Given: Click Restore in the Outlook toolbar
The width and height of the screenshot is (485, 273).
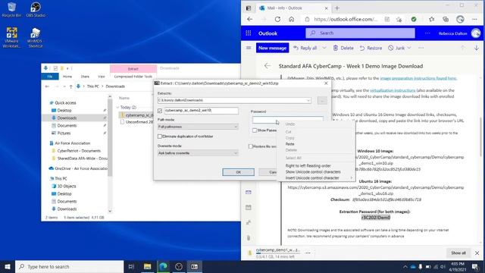Looking at the screenshot, I should click(371, 48).
